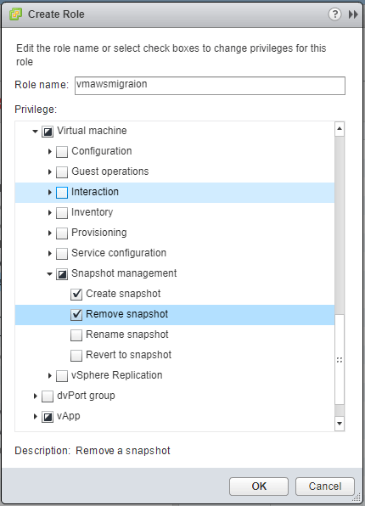Select the Provisioning privilege label

[x=99, y=233]
